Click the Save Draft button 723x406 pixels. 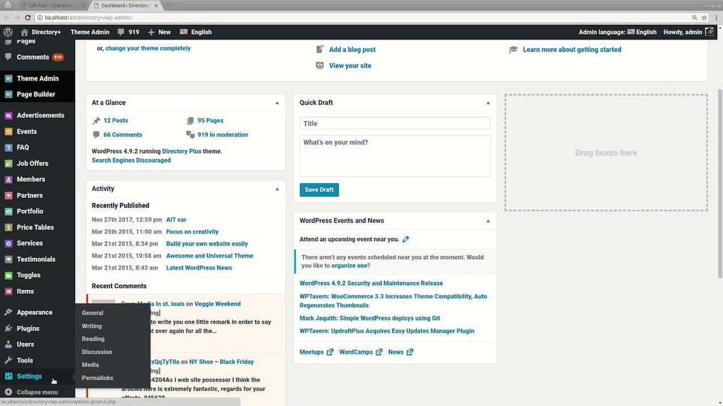pos(319,189)
